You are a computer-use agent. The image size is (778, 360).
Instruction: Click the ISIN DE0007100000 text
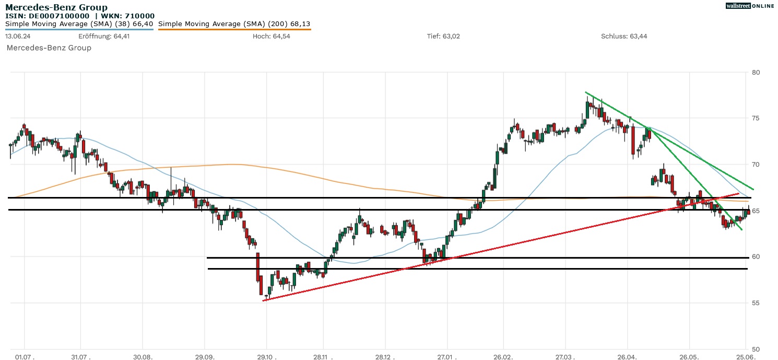point(47,16)
